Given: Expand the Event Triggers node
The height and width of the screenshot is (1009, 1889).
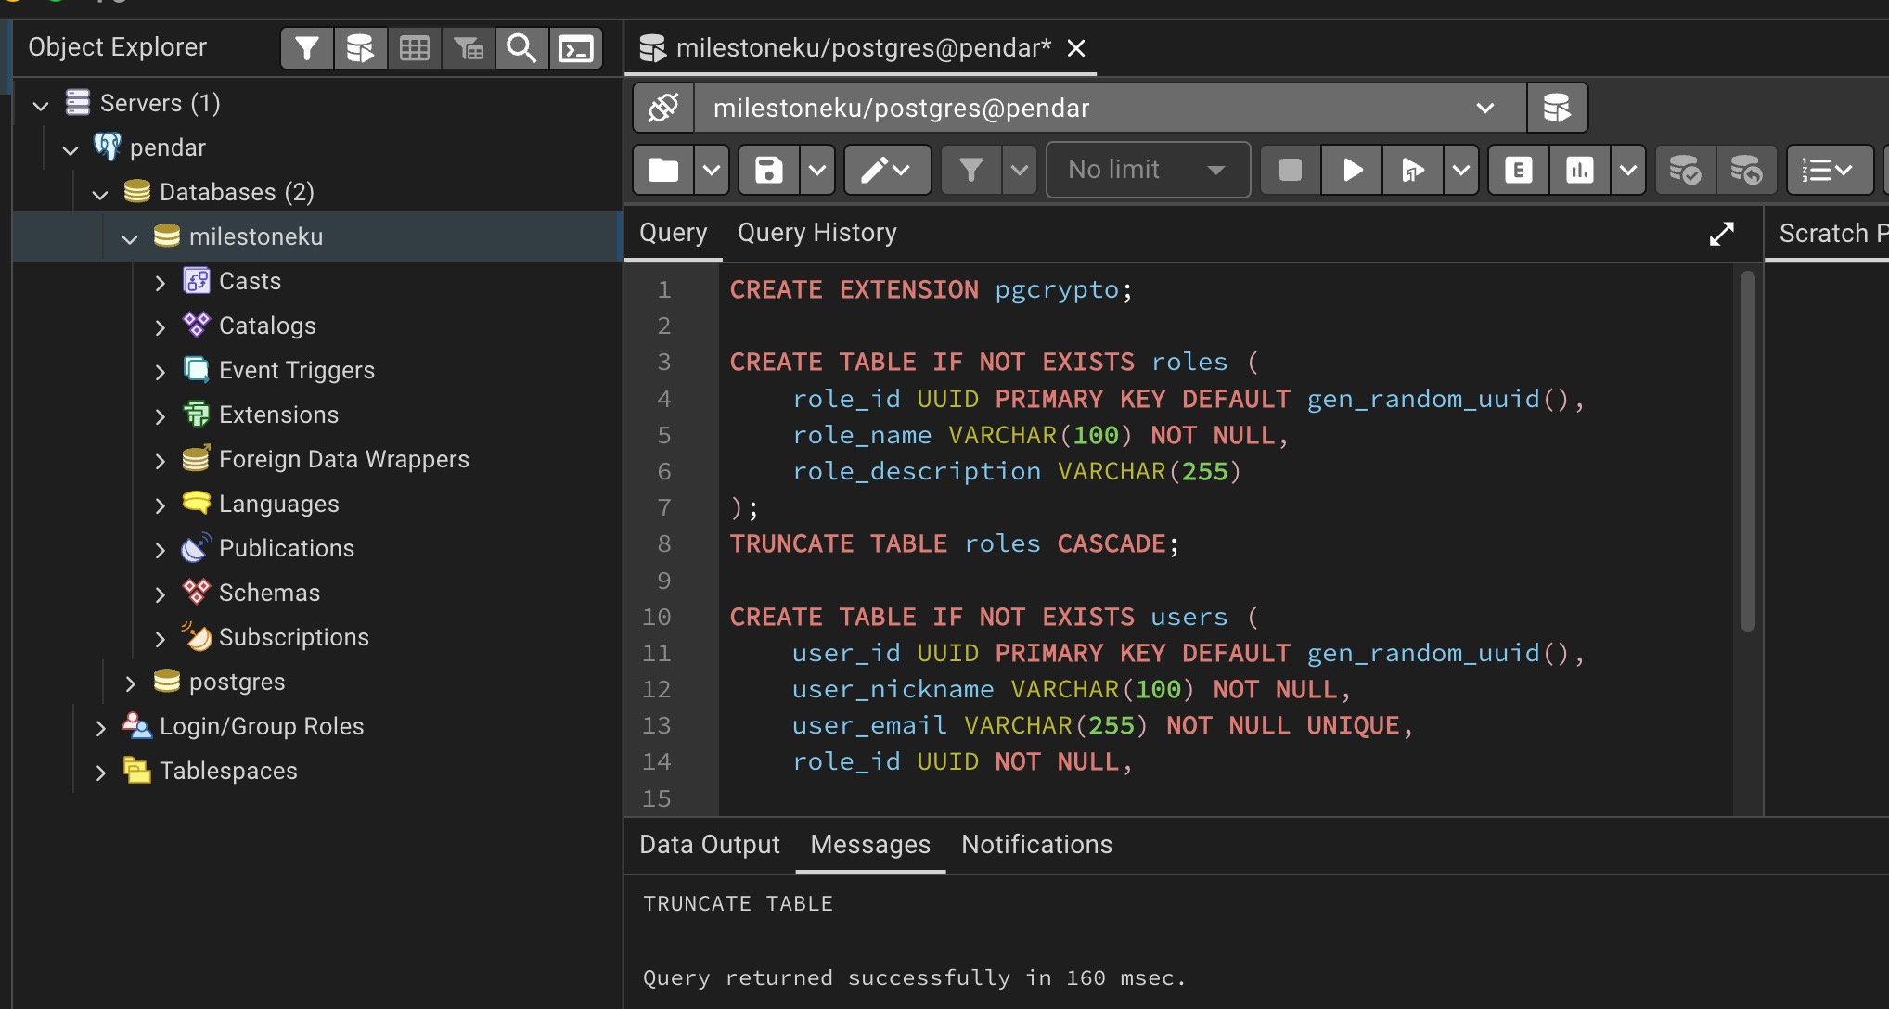Looking at the screenshot, I should pos(160,371).
